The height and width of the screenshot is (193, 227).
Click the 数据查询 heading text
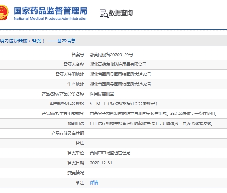click(x=120, y=13)
